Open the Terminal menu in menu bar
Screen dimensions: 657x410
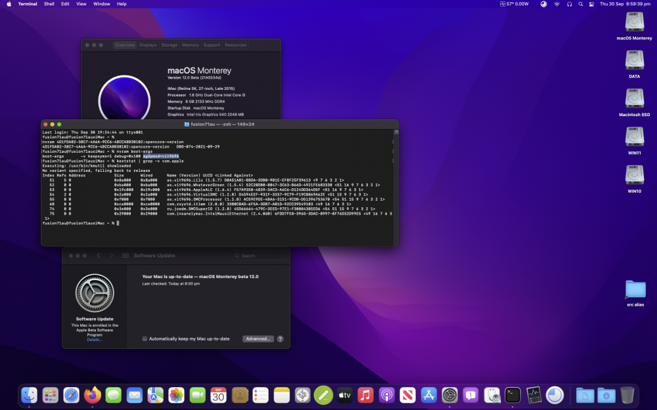click(x=28, y=4)
